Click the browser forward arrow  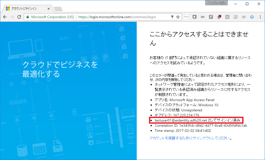12,17
